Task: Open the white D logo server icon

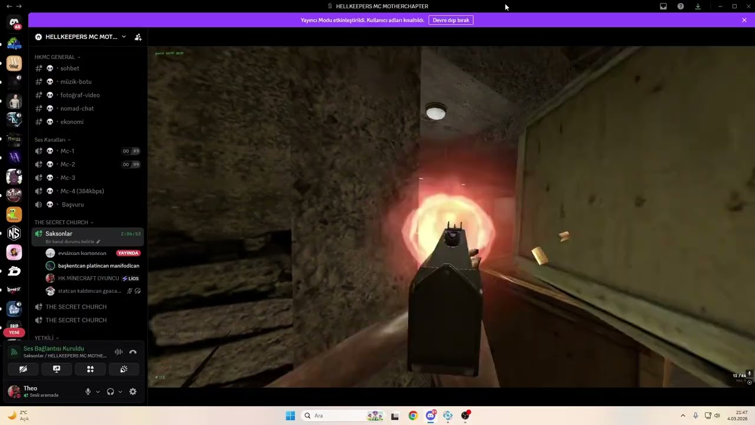Action: 14,271
